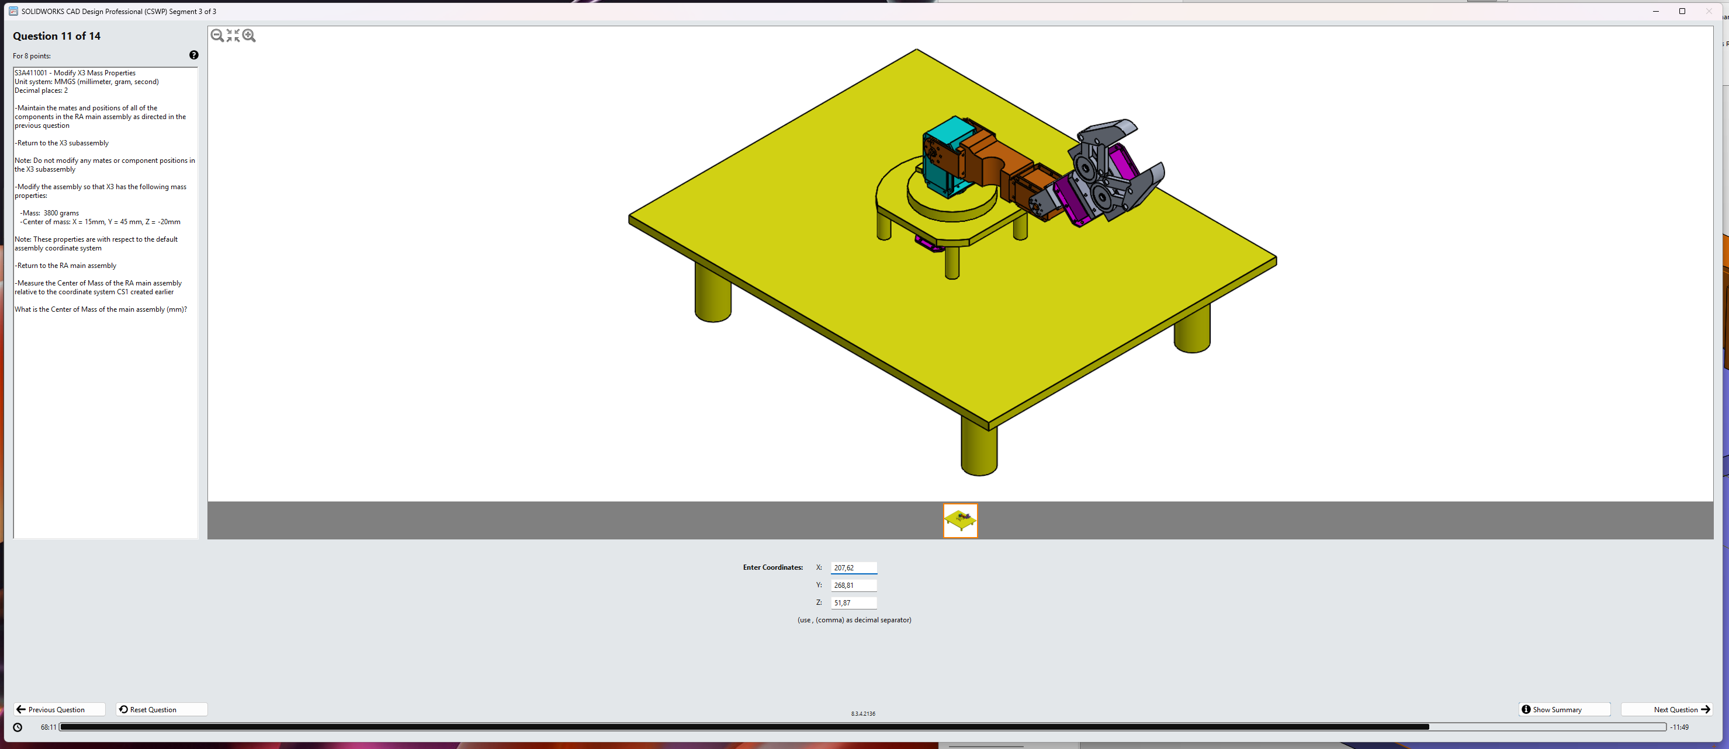
Task: Click the fit-to-view collapse arrows icon
Action: 233,36
